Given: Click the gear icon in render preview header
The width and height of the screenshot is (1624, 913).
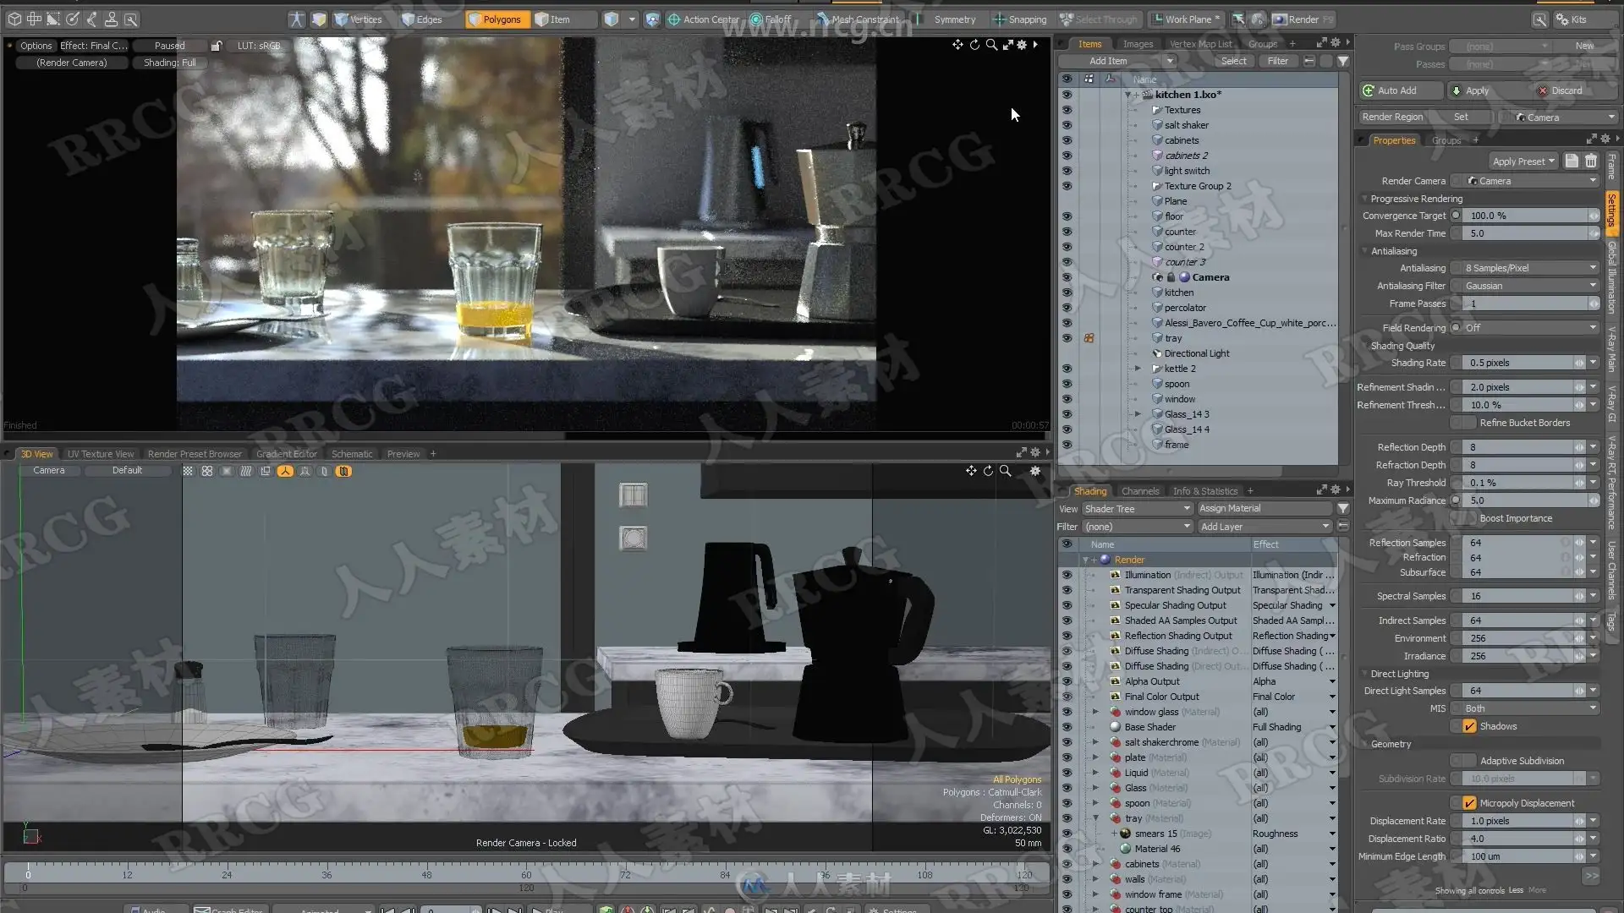Looking at the screenshot, I should click(1022, 45).
